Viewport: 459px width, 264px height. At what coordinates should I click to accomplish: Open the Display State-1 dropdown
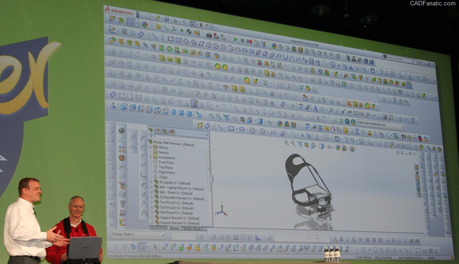(x=163, y=235)
